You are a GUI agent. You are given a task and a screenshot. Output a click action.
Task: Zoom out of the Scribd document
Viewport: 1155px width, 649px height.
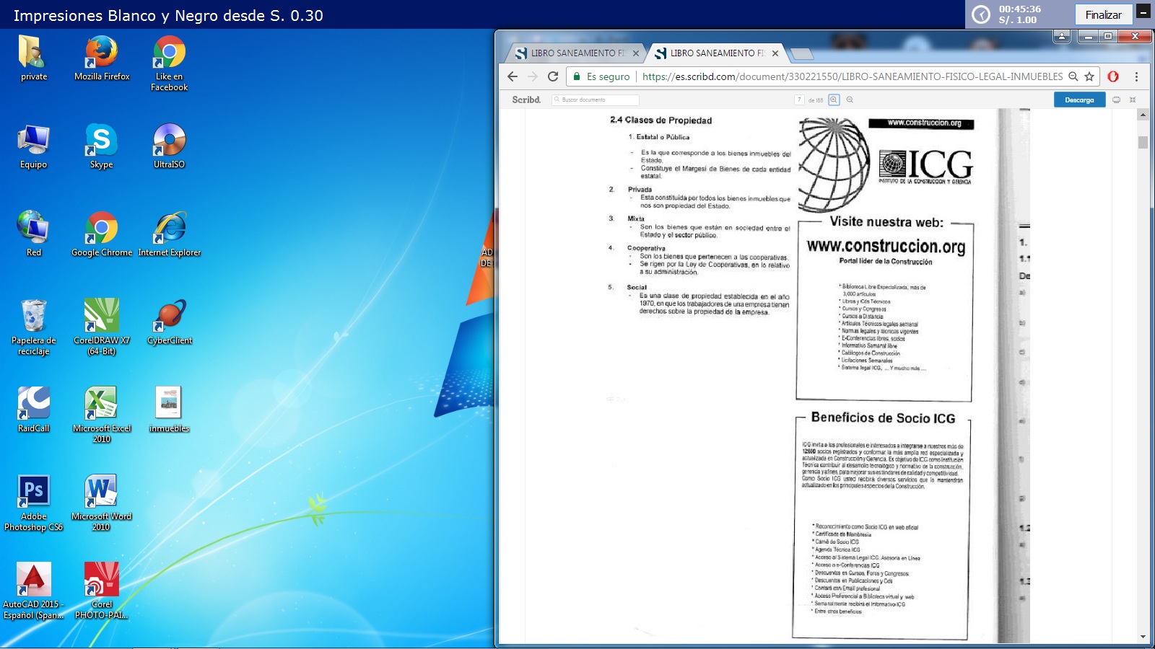(850, 100)
